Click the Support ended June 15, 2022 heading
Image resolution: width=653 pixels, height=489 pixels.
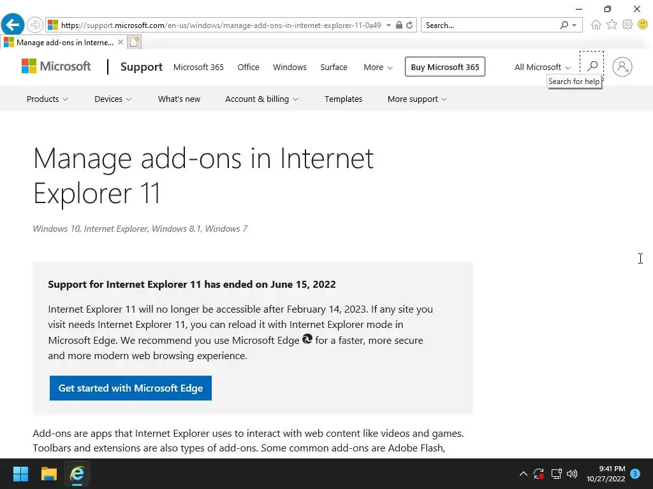(191, 285)
